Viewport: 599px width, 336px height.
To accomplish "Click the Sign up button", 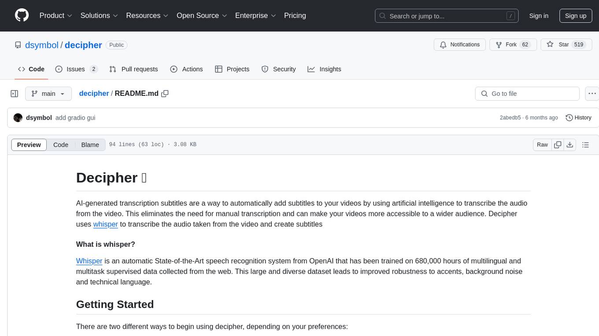I will (x=576, y=16).
